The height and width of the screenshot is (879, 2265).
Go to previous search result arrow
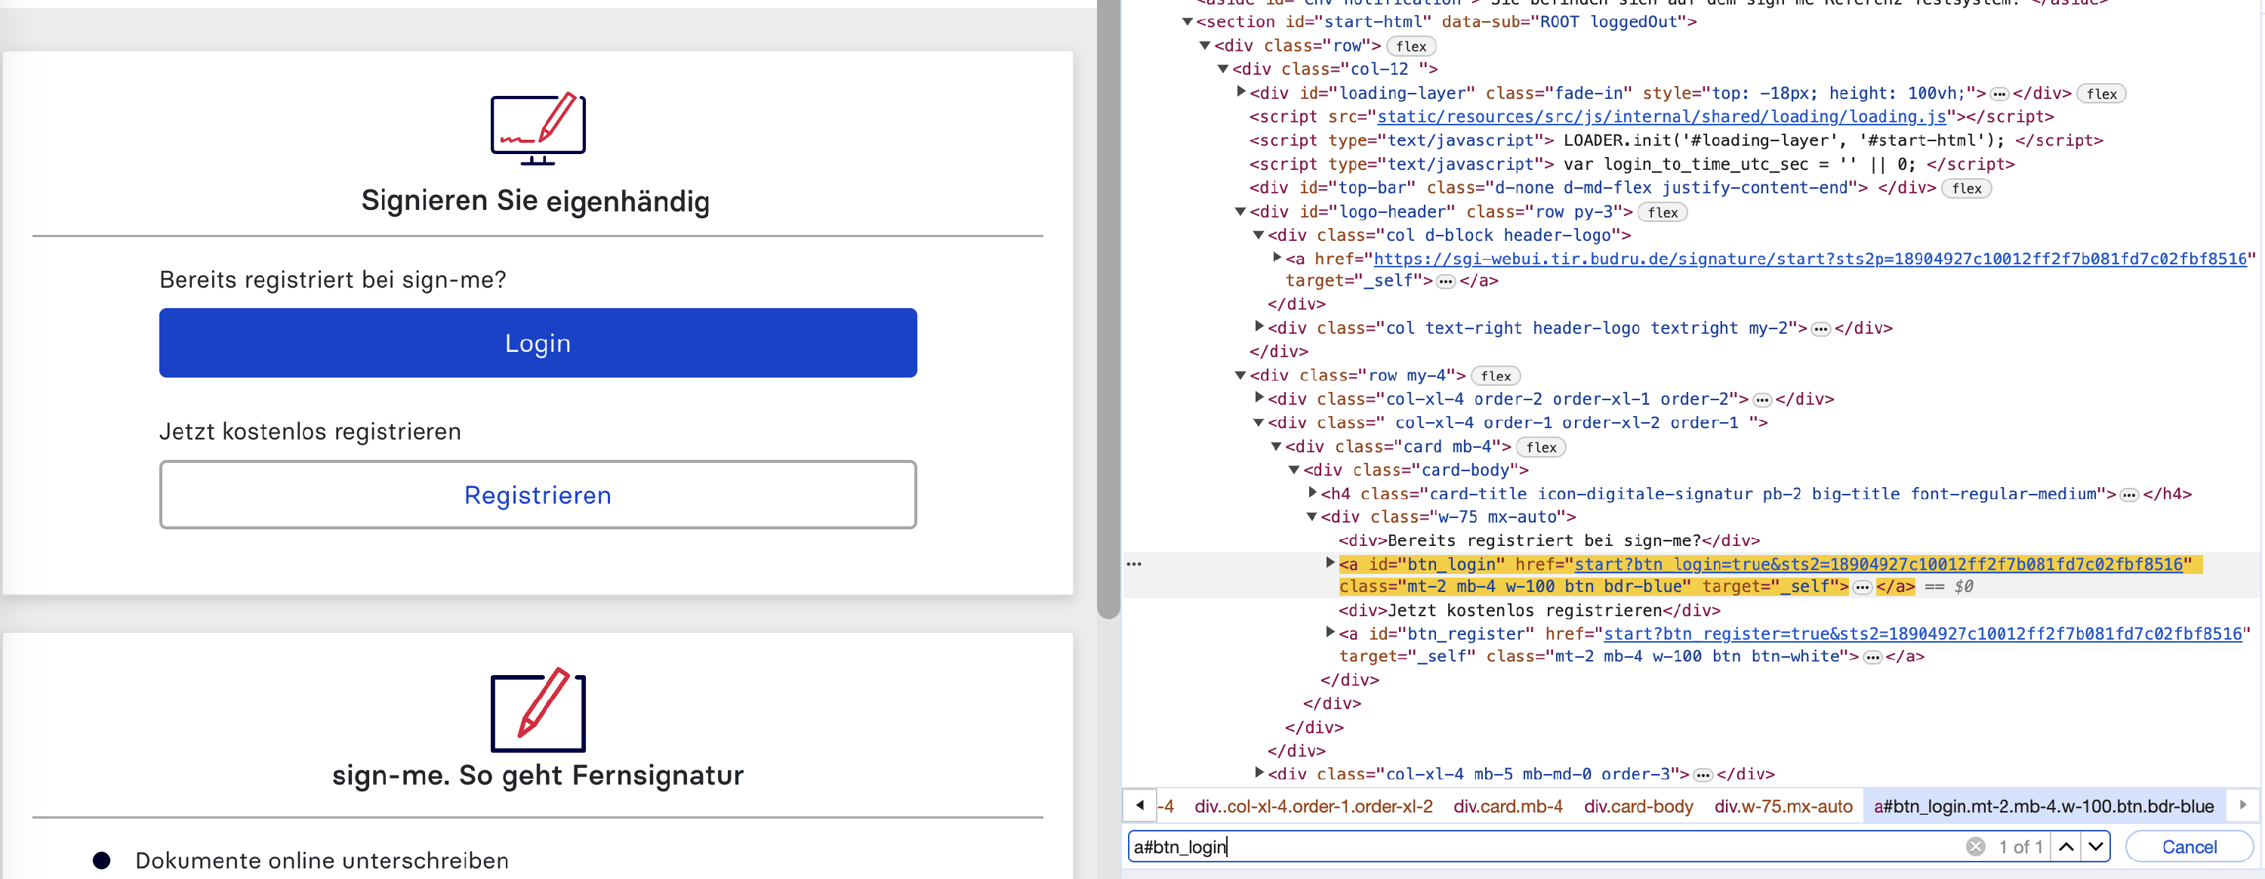click(x=2066, y=847)
